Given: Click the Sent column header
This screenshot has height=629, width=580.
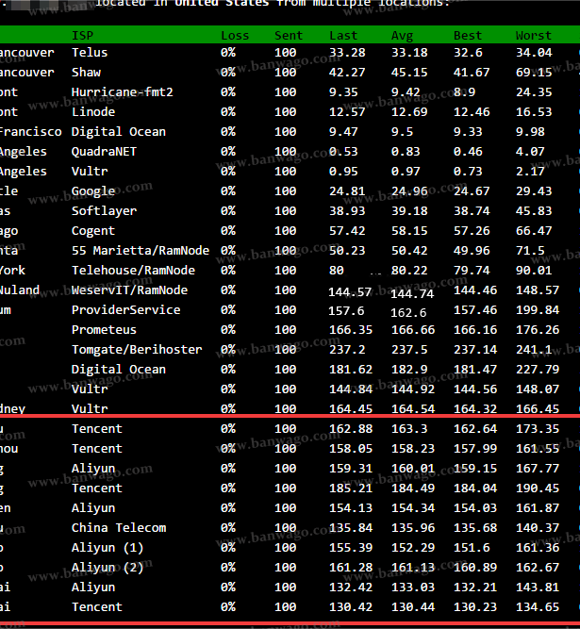Looking at the screenshot, I should [289, 36].
